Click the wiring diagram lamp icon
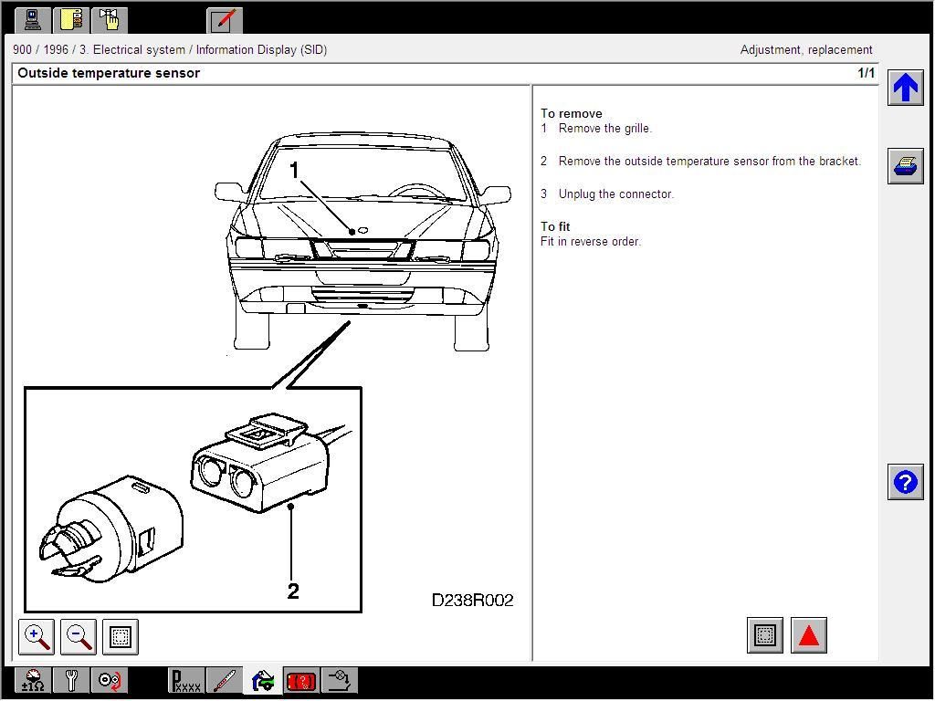 (339, 680)
